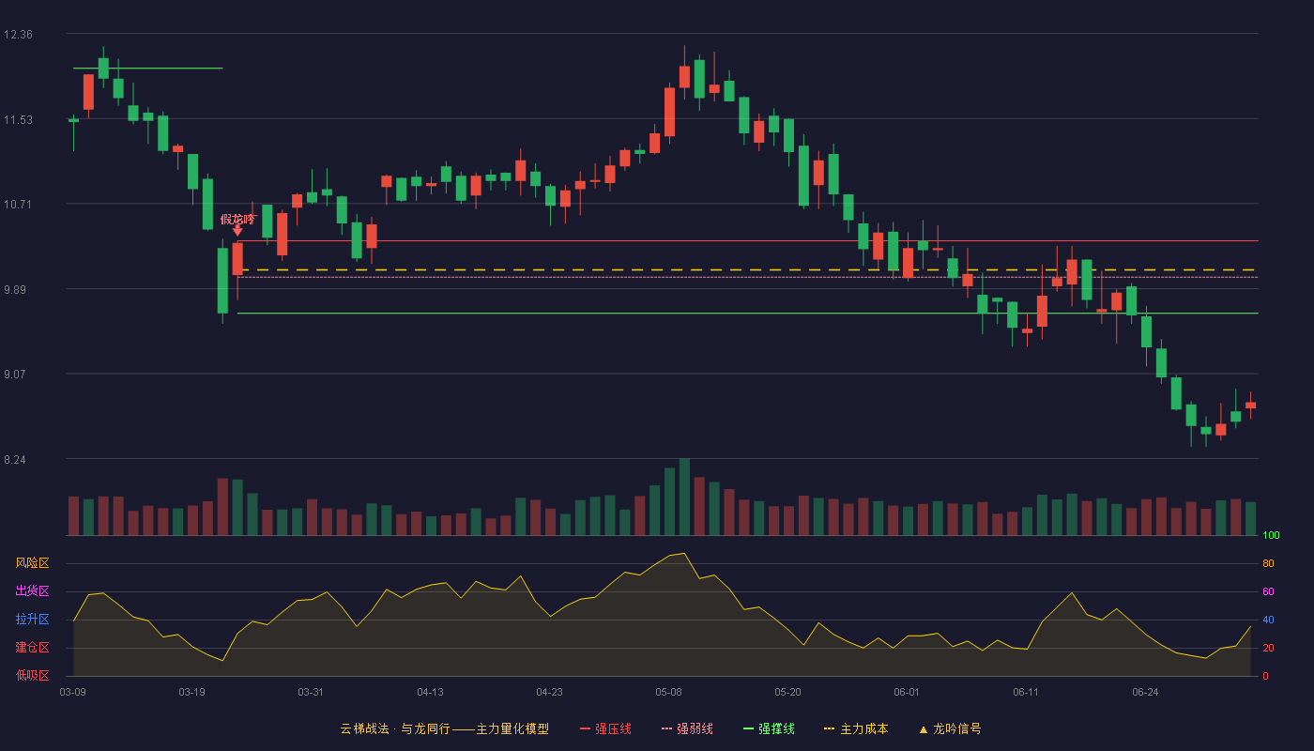Click the 06-01 date label
The height and width of the screenshot is (751, 1314).
click(x=907, y=692)
